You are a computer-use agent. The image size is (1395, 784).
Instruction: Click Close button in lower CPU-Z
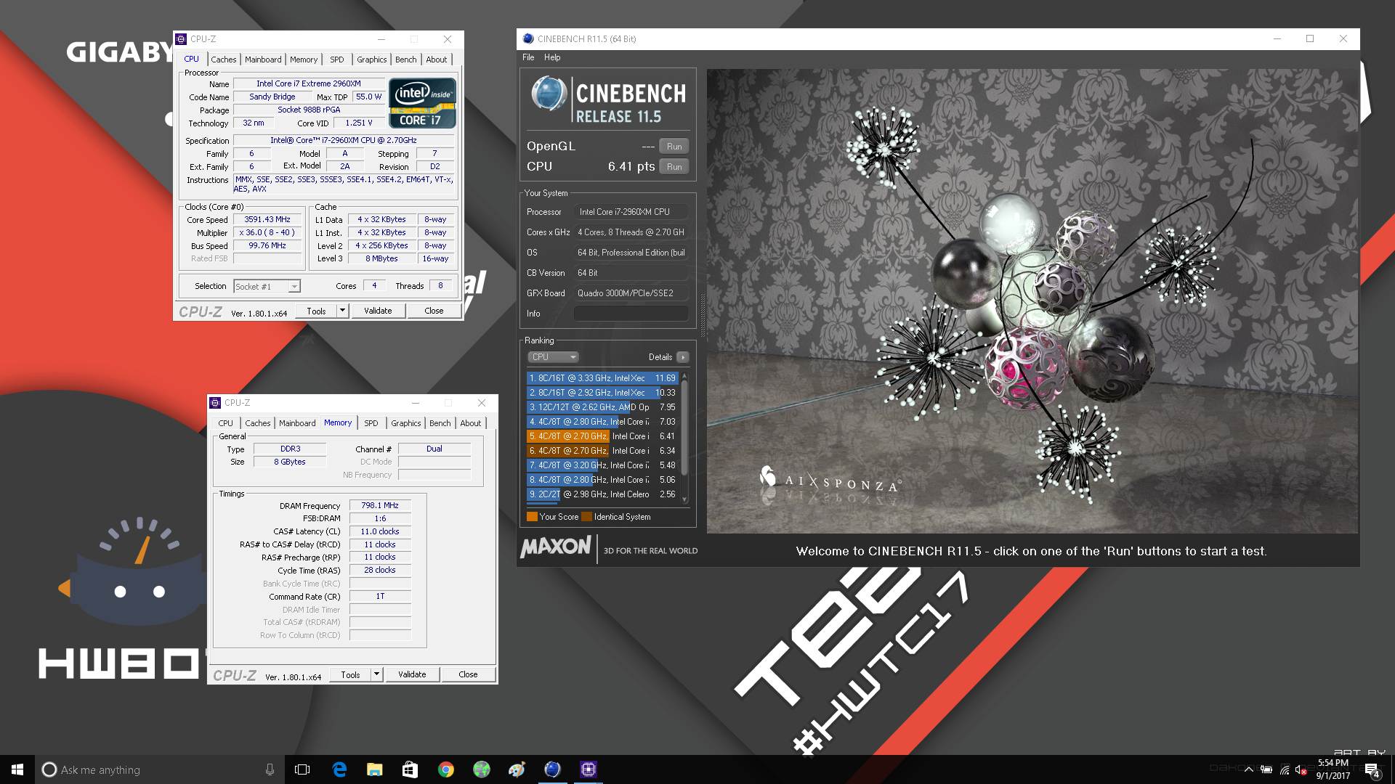[468, 674]
